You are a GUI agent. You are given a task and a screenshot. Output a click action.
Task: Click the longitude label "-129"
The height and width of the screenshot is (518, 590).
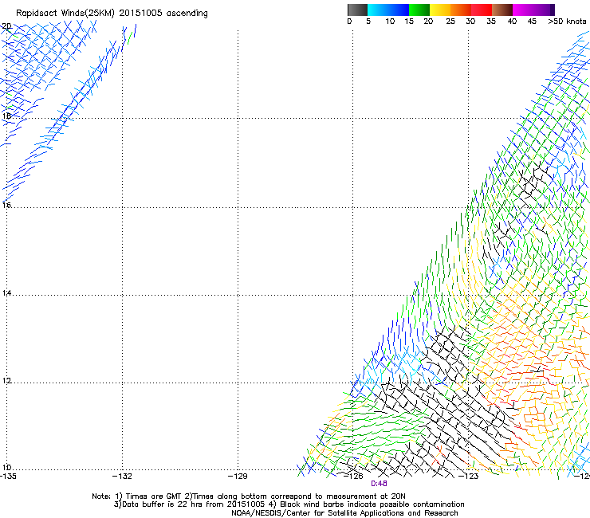[x=238, y=477]
